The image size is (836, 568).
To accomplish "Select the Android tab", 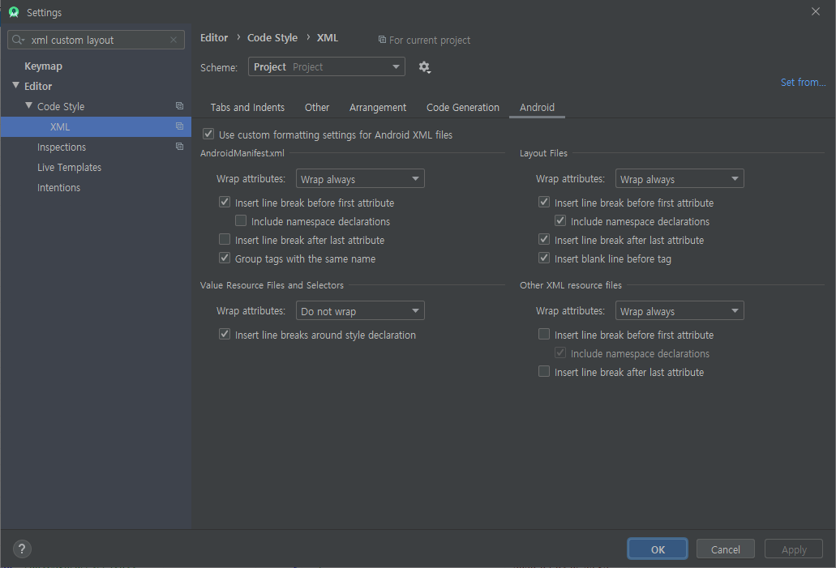I will click(537, 107).
